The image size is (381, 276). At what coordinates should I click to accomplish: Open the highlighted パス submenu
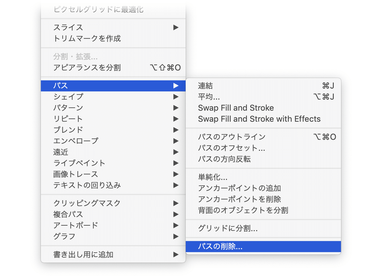click(113, 86)
